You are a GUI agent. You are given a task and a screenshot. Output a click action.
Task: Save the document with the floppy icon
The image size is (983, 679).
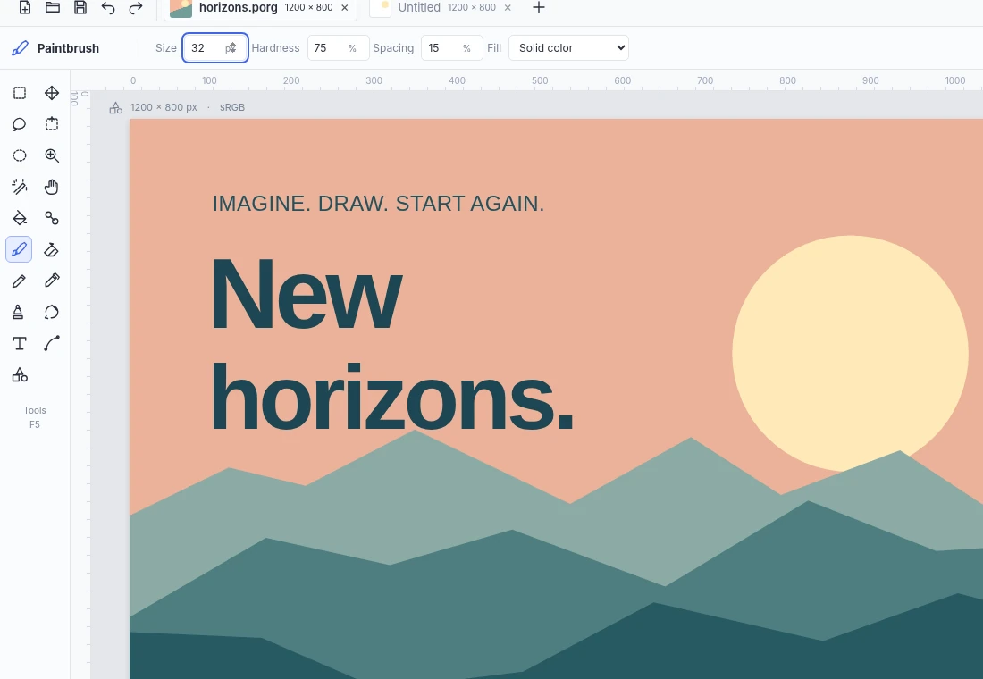80,7
